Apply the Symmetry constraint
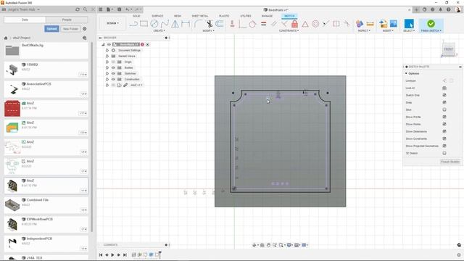 tap(336, 24)
